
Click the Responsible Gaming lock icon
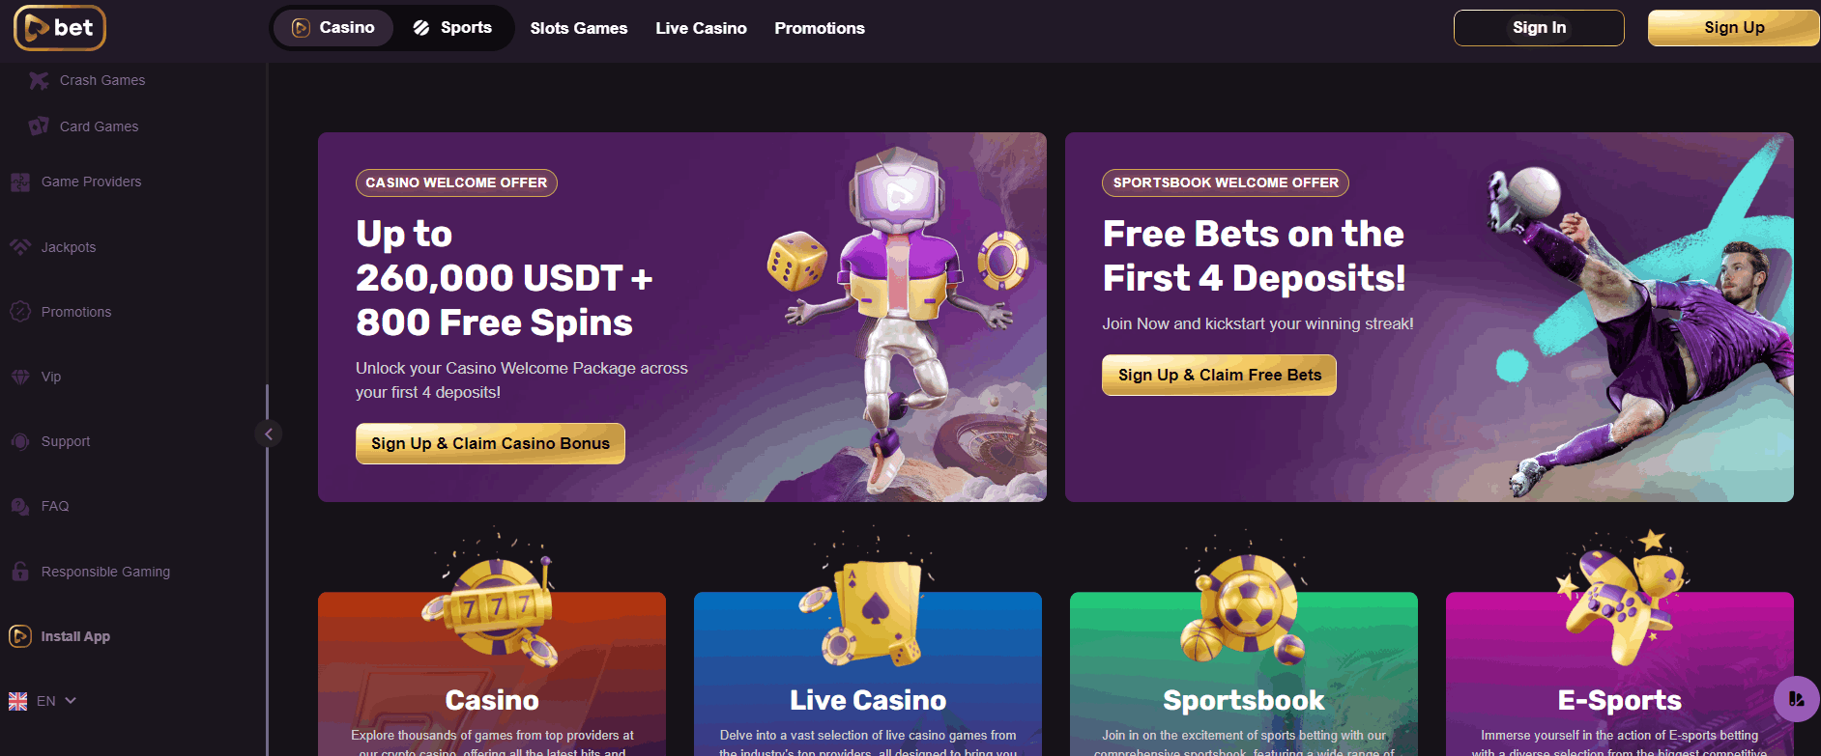tap(20, 572)
